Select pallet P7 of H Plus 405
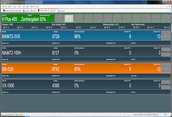Screen dimensions: 172x117 117,18
